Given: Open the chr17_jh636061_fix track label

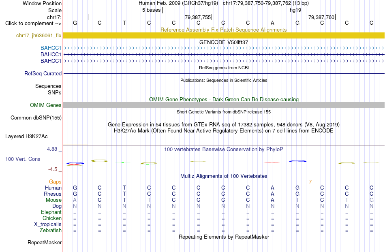Looking at the screenshot, I should click(39, 35).
